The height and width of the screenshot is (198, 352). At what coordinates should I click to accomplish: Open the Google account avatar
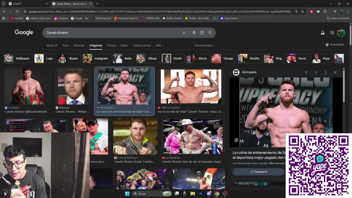(x=341, y=33)
